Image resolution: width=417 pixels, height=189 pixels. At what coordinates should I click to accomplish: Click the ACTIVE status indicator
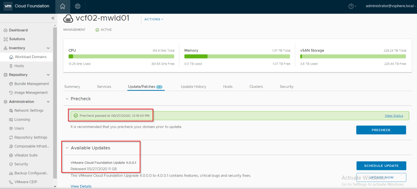[104, 30]
